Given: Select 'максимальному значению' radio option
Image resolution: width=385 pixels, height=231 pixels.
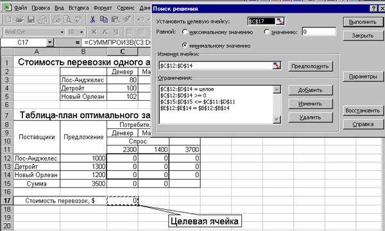Looking at the screenshot, I should click(185, 32).
